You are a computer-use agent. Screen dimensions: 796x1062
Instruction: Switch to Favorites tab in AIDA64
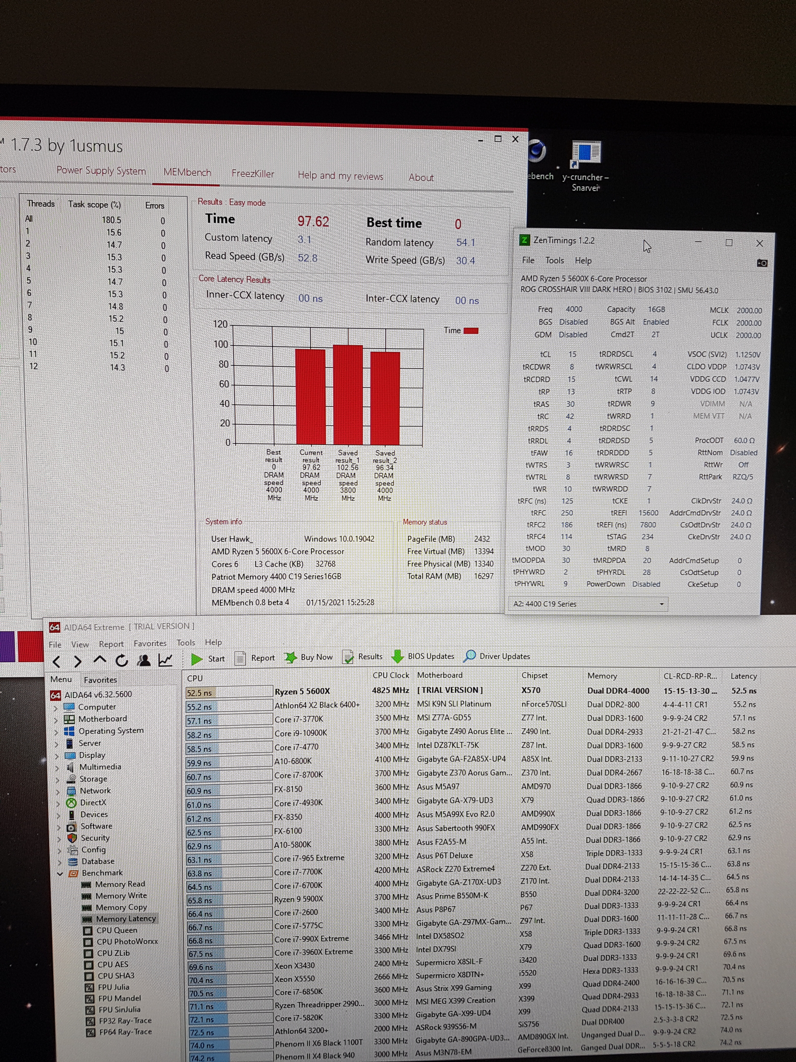click(x=101, y=680)
